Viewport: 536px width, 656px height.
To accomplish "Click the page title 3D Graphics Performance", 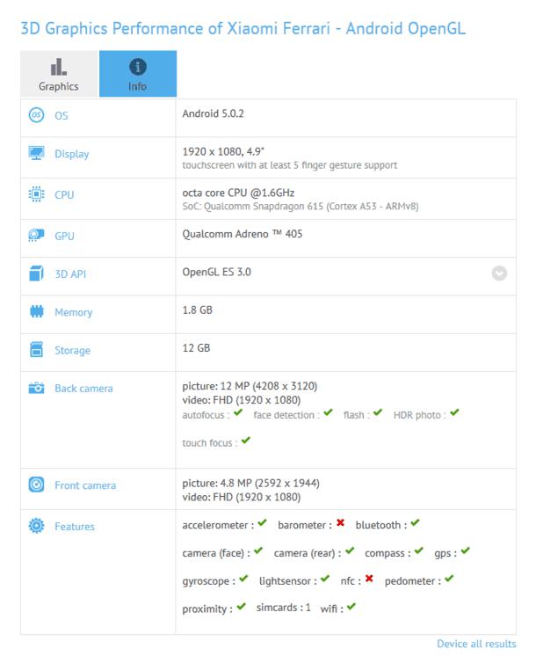I will (243, 28).
